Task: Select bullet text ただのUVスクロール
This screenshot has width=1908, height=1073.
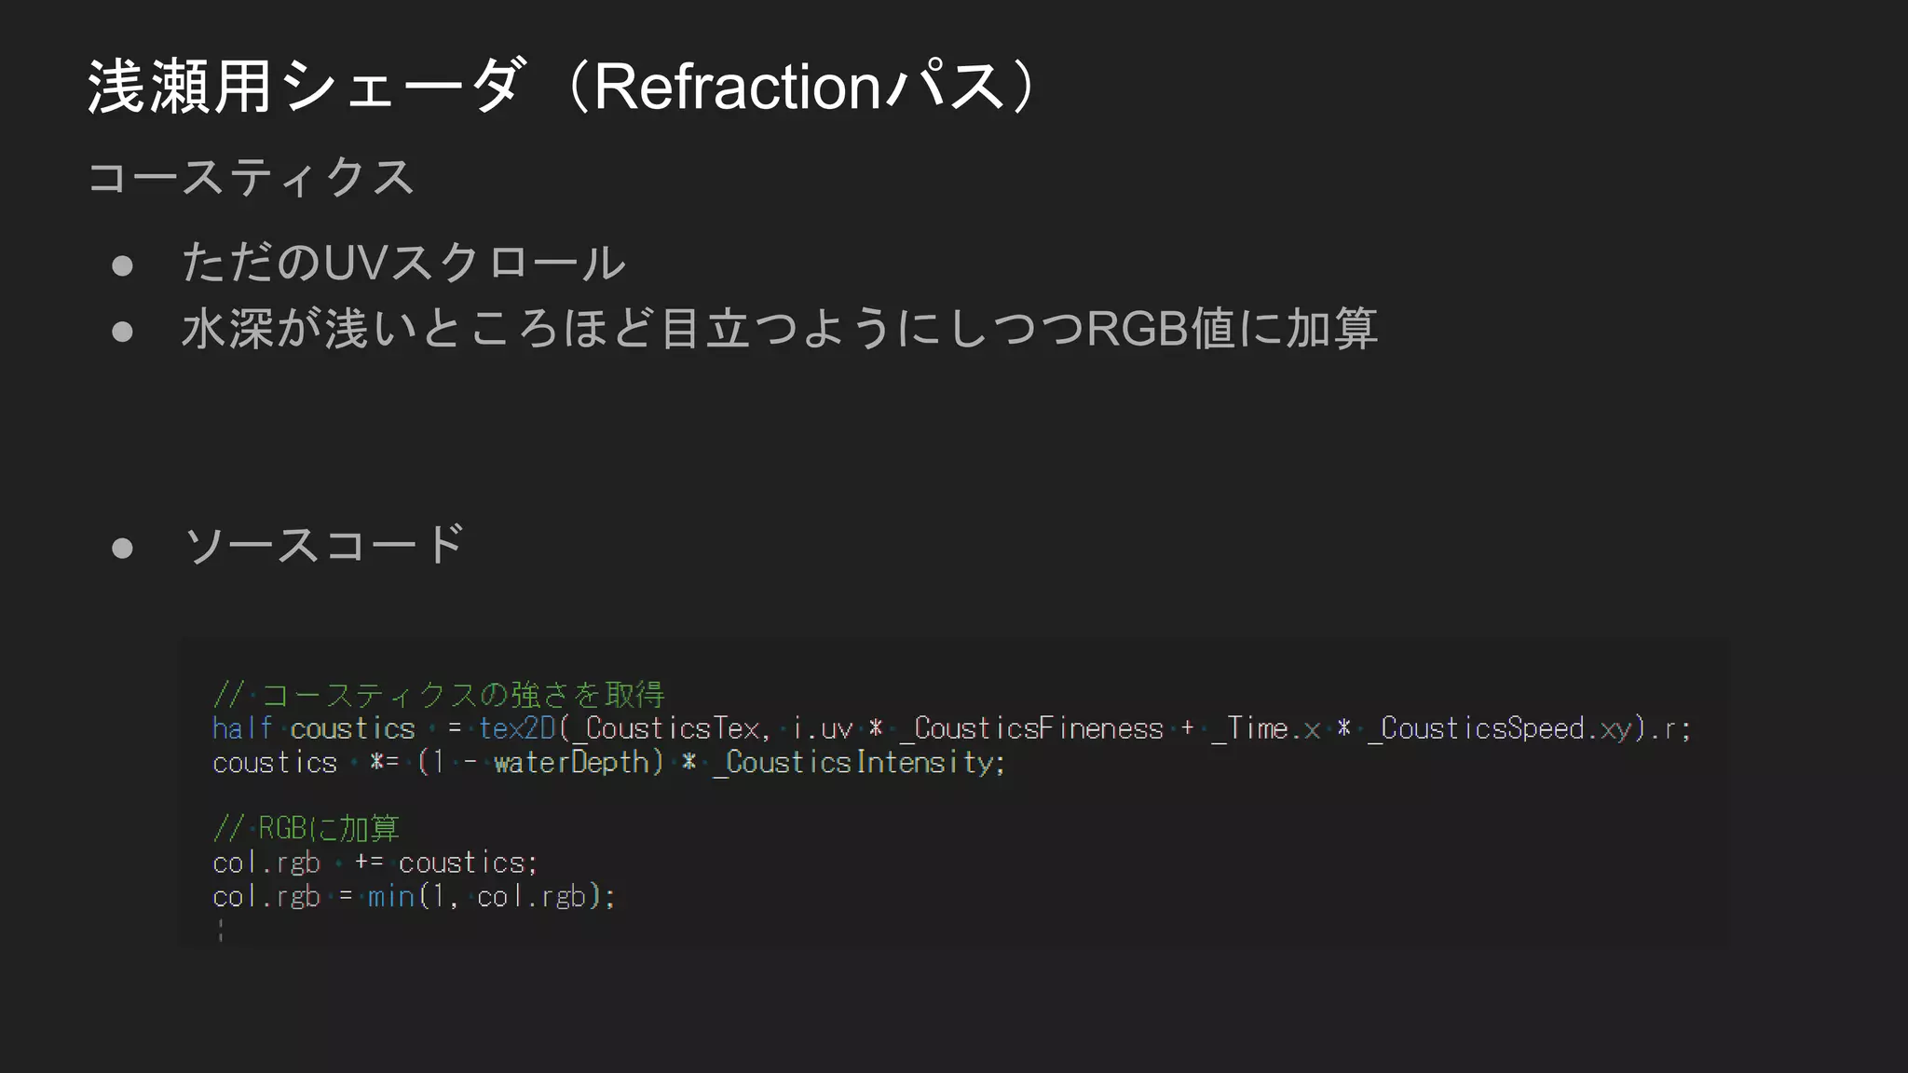Action: (x=403, y=262)
